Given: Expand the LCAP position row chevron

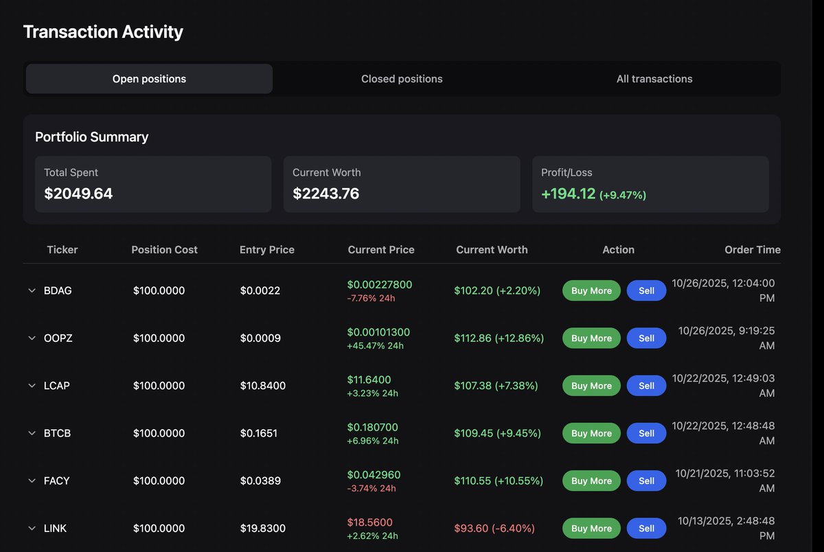Looking at the screenshot, I should coord(32,386).
